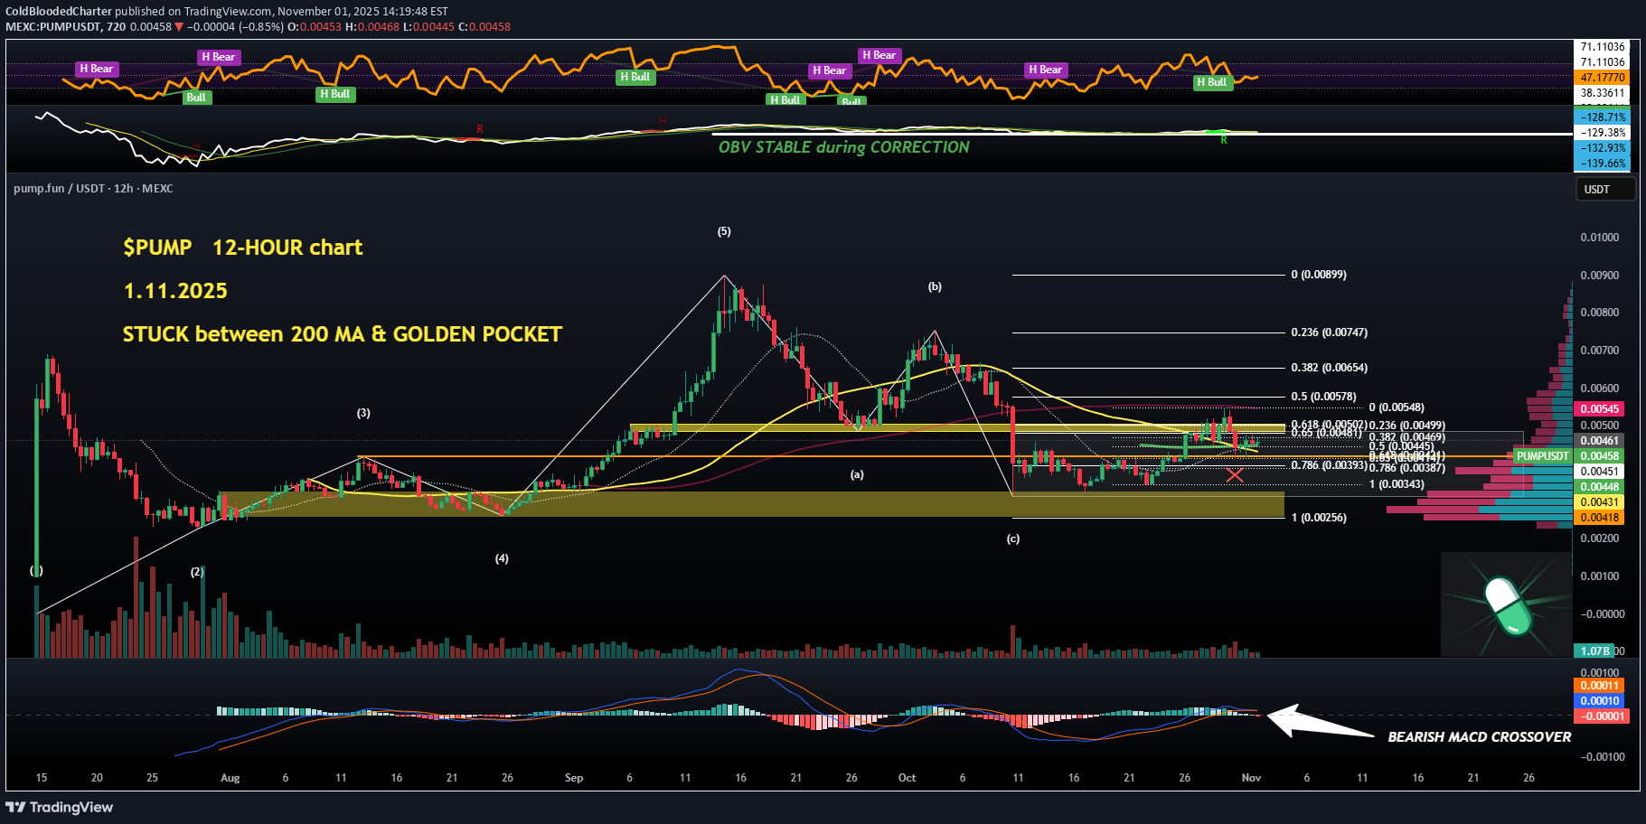Click the Nov label on the time axis
This screenshot has width=1646, height=824.
[1251, 778]
